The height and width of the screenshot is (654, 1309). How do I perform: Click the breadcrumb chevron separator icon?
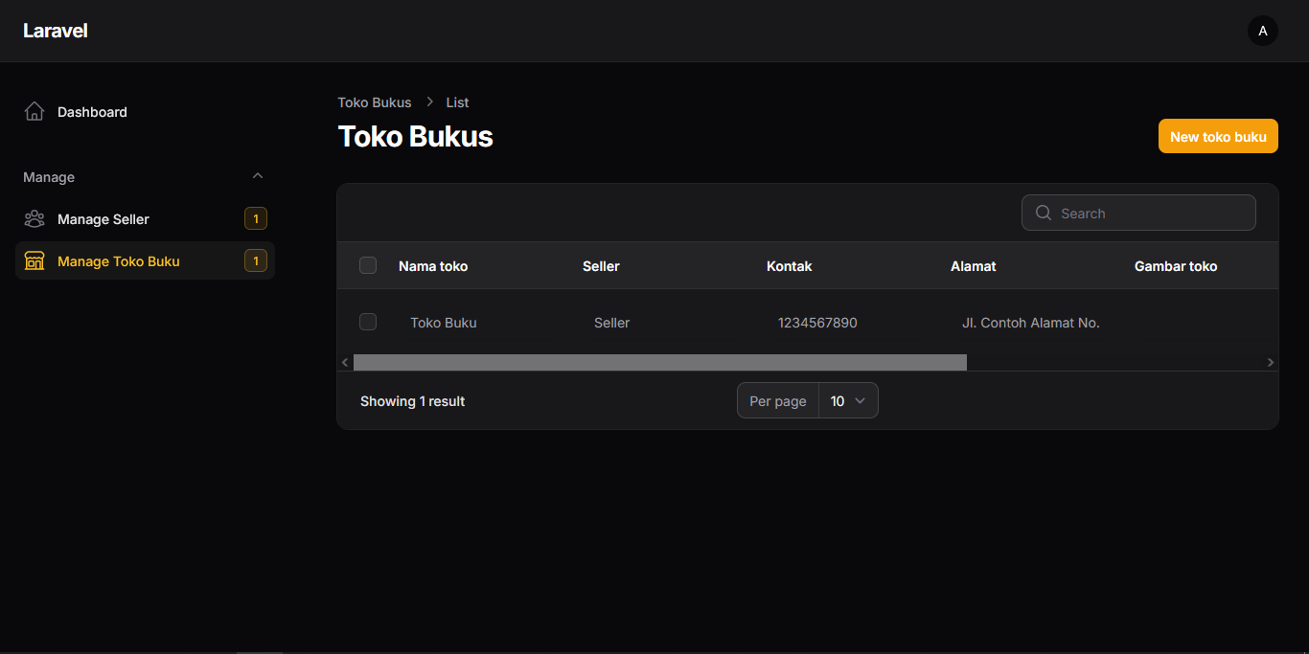coord(429,101)
